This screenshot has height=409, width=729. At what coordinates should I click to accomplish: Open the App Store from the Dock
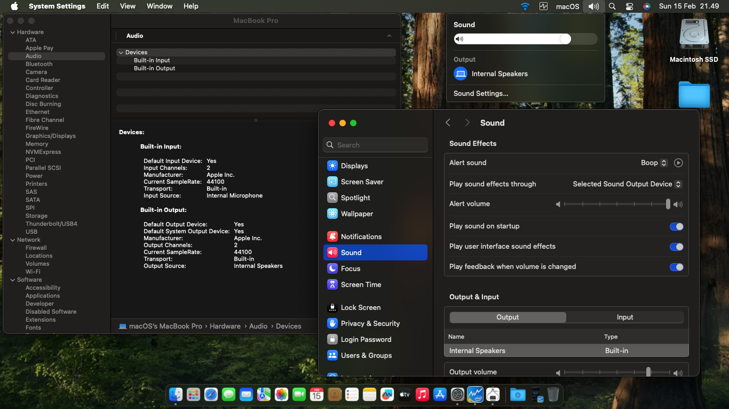[x=440, y=395]
